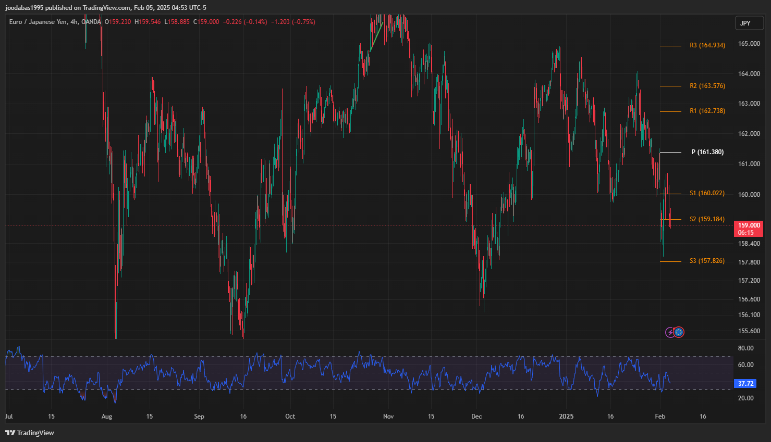Click the red 159.000 current price tag
Viewport: 771px width, 442px height.
(x=749, y=229)
